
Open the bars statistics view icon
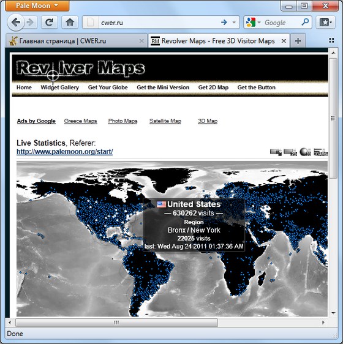320,152
